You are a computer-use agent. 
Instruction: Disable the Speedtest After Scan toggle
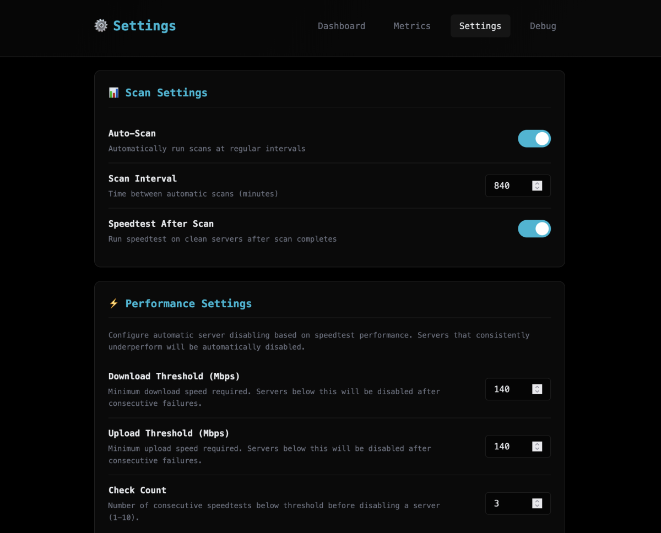(534, 229)
